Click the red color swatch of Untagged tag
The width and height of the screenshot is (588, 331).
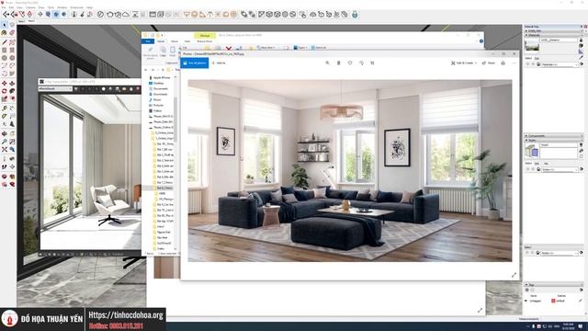pos(553,301)
